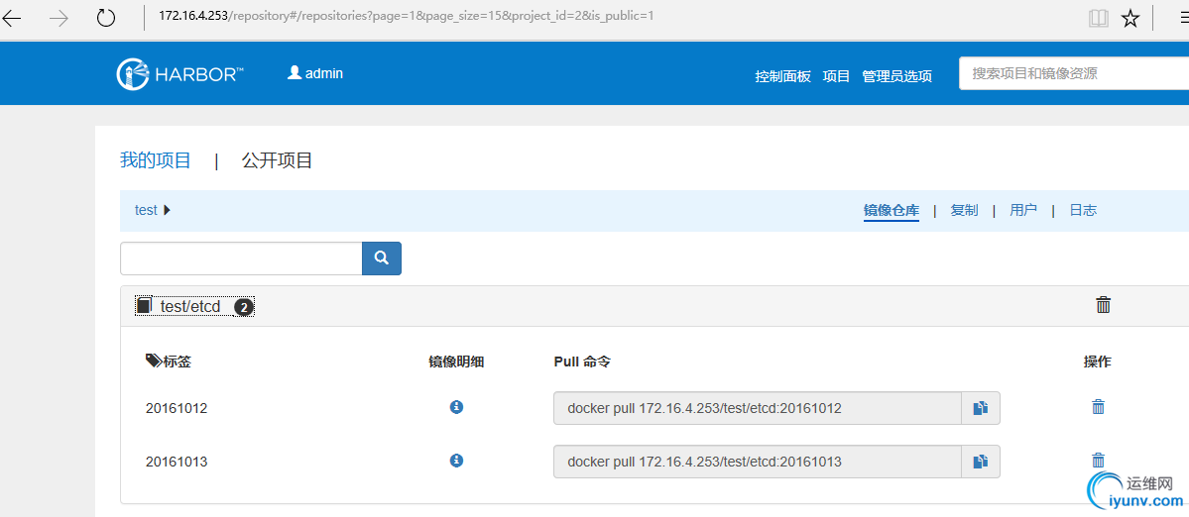Collapse the test/etcd repository row
Screen dimensions: 1189x517
click(195, 306)
